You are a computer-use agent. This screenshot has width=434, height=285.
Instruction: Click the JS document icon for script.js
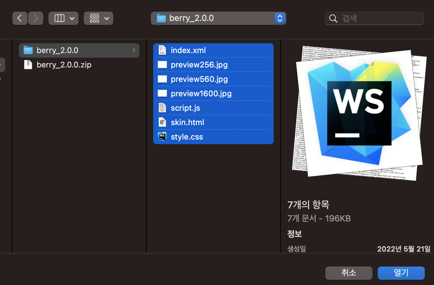point(162,108)
